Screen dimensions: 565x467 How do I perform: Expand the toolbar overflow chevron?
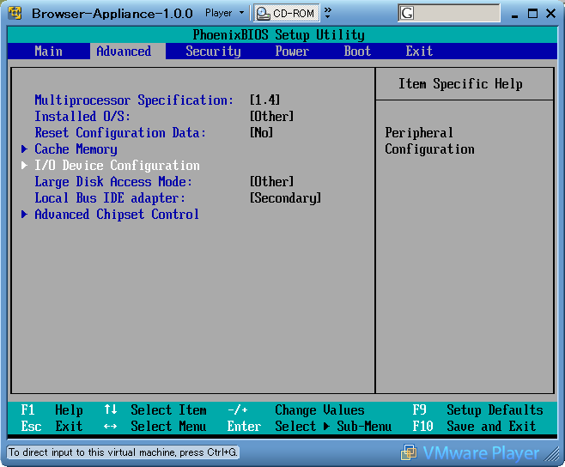pyautogui.click(x=327, y=13)
